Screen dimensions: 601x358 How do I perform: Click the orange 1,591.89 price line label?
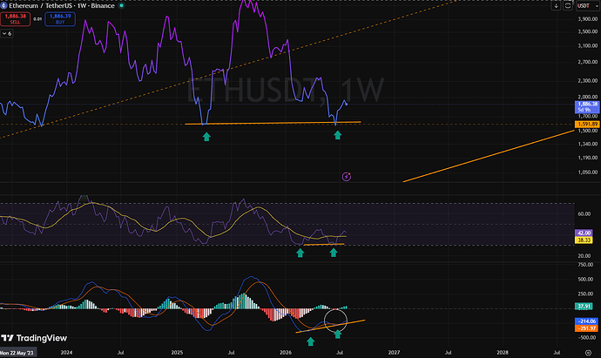(587, 125)
